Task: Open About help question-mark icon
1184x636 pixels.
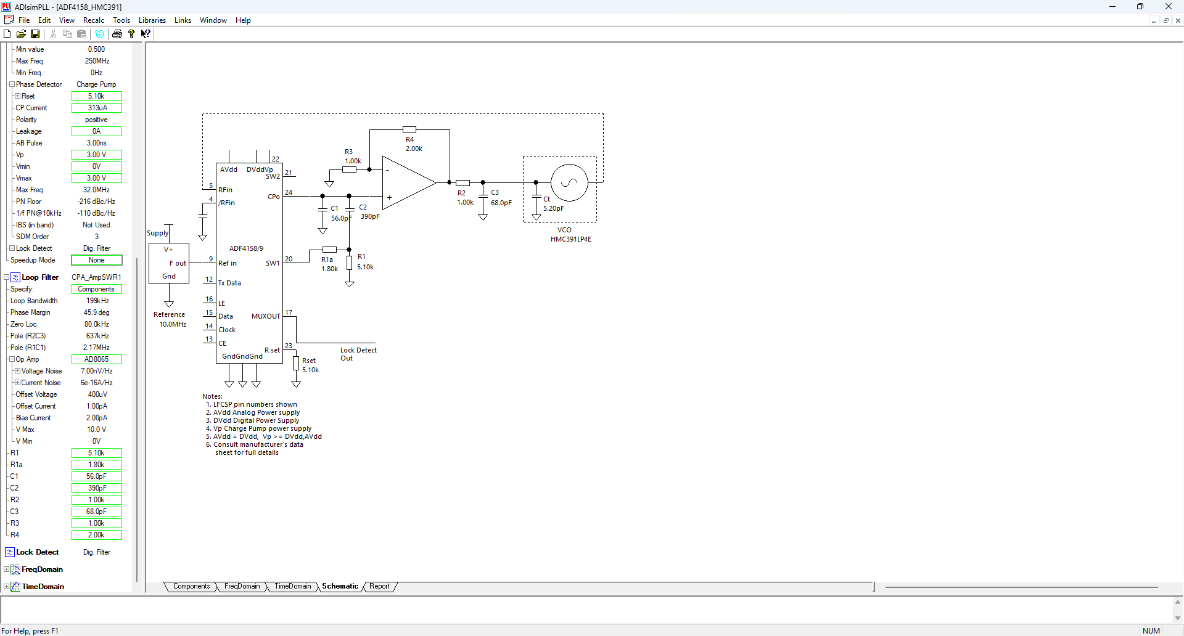Action: (x=131, y=34)
